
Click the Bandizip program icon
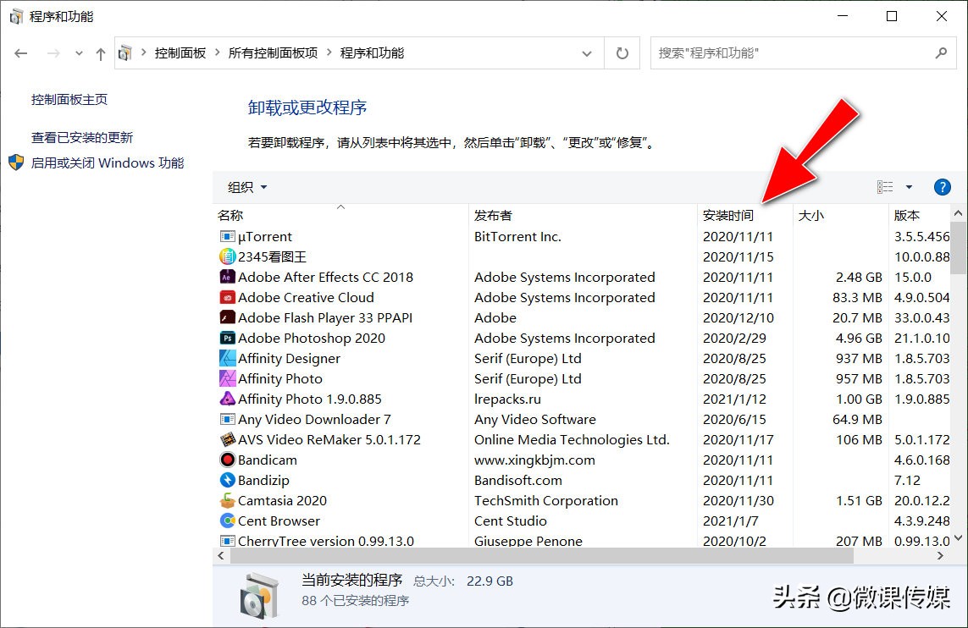pos(227,480)
